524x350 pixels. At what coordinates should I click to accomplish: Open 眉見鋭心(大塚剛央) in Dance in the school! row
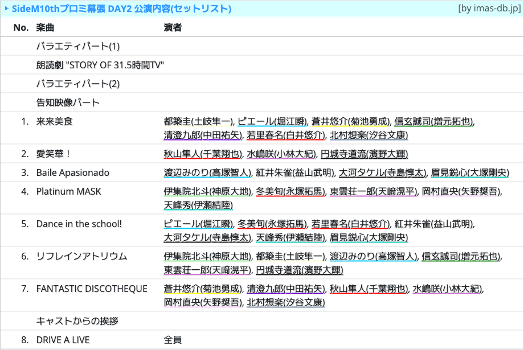pyautogui.click(x=369, y=237)
